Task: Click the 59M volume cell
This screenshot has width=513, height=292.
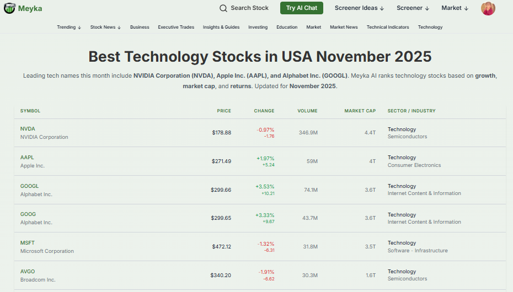Action: point(312,161)
